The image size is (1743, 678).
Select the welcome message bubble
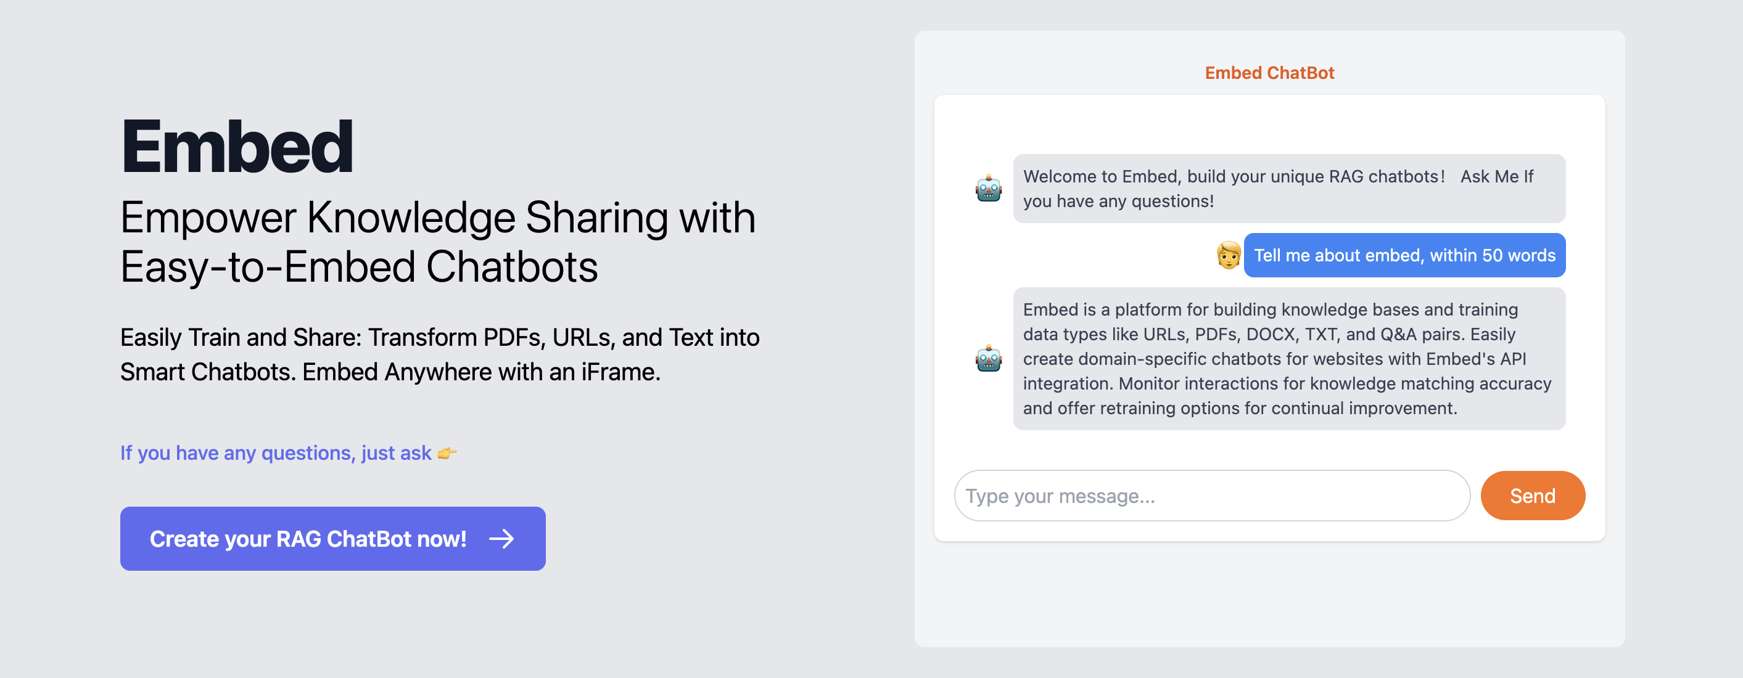coord(1289,189)
